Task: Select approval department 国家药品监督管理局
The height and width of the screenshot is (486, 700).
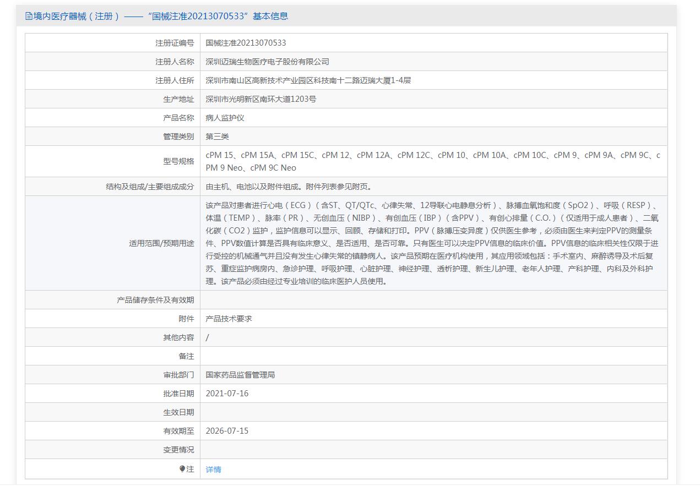Action: pos(240,375)
